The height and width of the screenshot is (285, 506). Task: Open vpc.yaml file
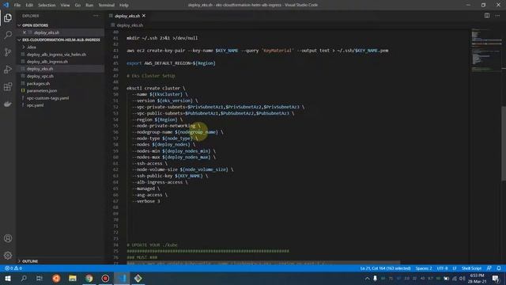pos(35,105)
